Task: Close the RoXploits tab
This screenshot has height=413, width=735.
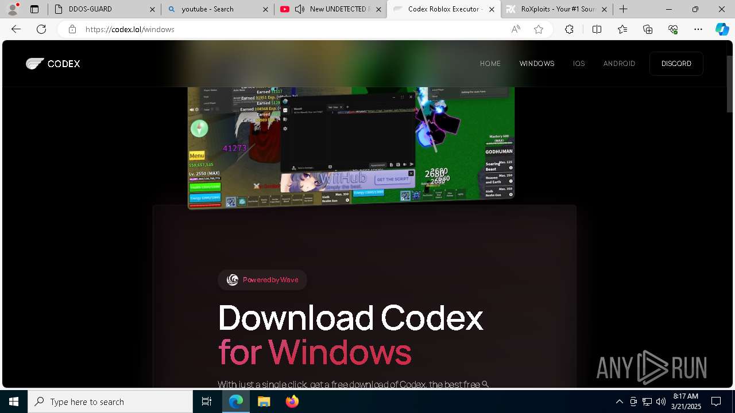Action: [x=604, y=9]
